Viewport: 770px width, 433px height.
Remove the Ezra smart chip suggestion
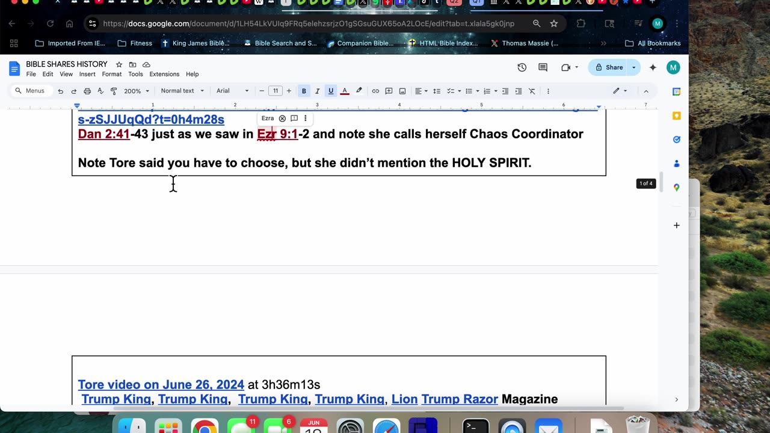tap(282, 118)
